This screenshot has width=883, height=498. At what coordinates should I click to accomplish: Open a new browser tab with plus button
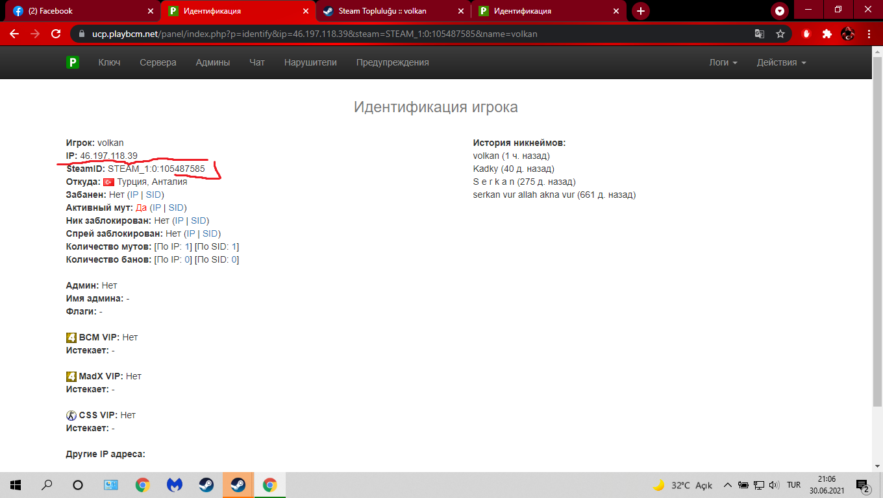[x=640, y=11]
